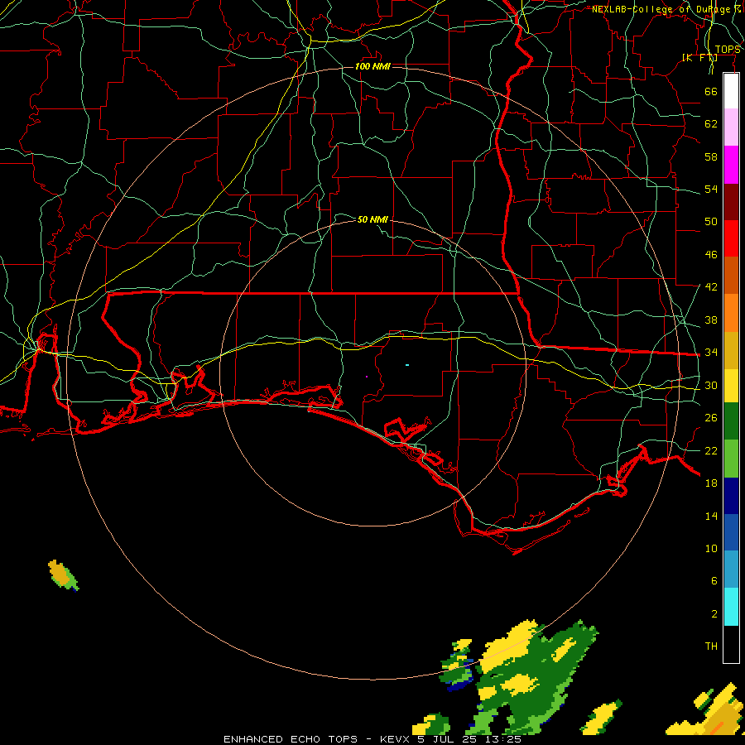745x745 pixels.
Task: Click the cyan swatch near legend bottom
Action: click(731, 607)
